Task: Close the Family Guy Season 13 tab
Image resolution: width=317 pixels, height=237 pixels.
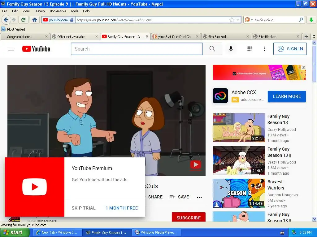Action: coord(147,36)
